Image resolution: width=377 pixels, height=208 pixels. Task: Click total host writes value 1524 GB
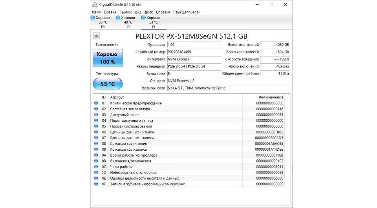(275, 52)
